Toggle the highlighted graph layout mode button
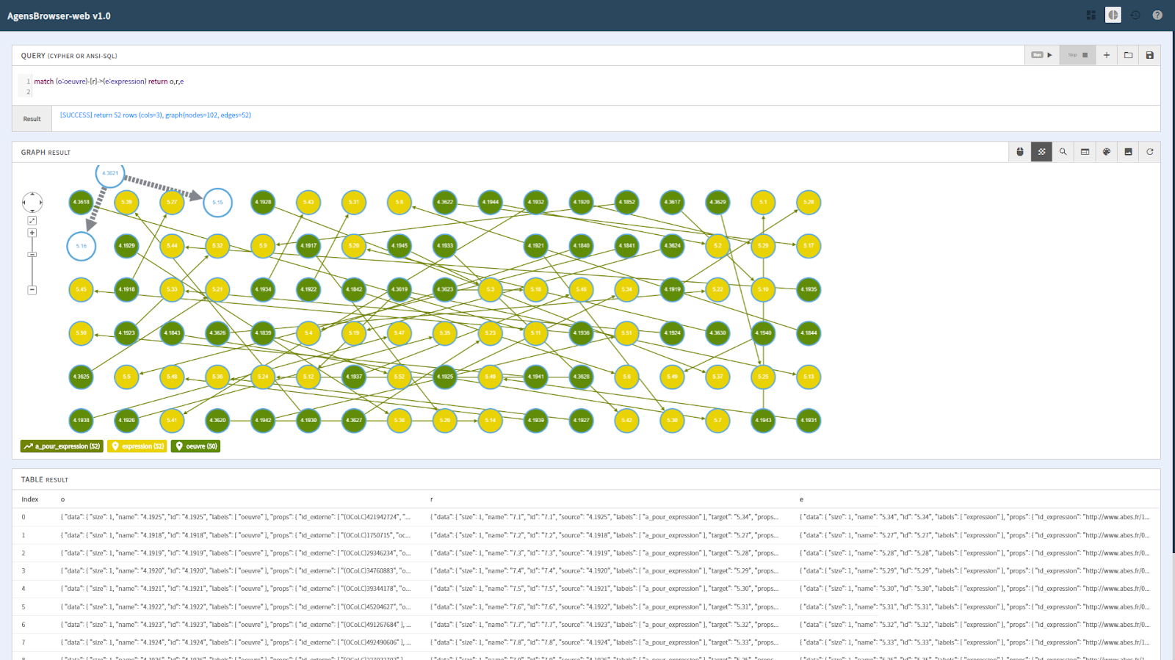The width and height of the screenshot is (1175, 660). (x=1041, y=152)
